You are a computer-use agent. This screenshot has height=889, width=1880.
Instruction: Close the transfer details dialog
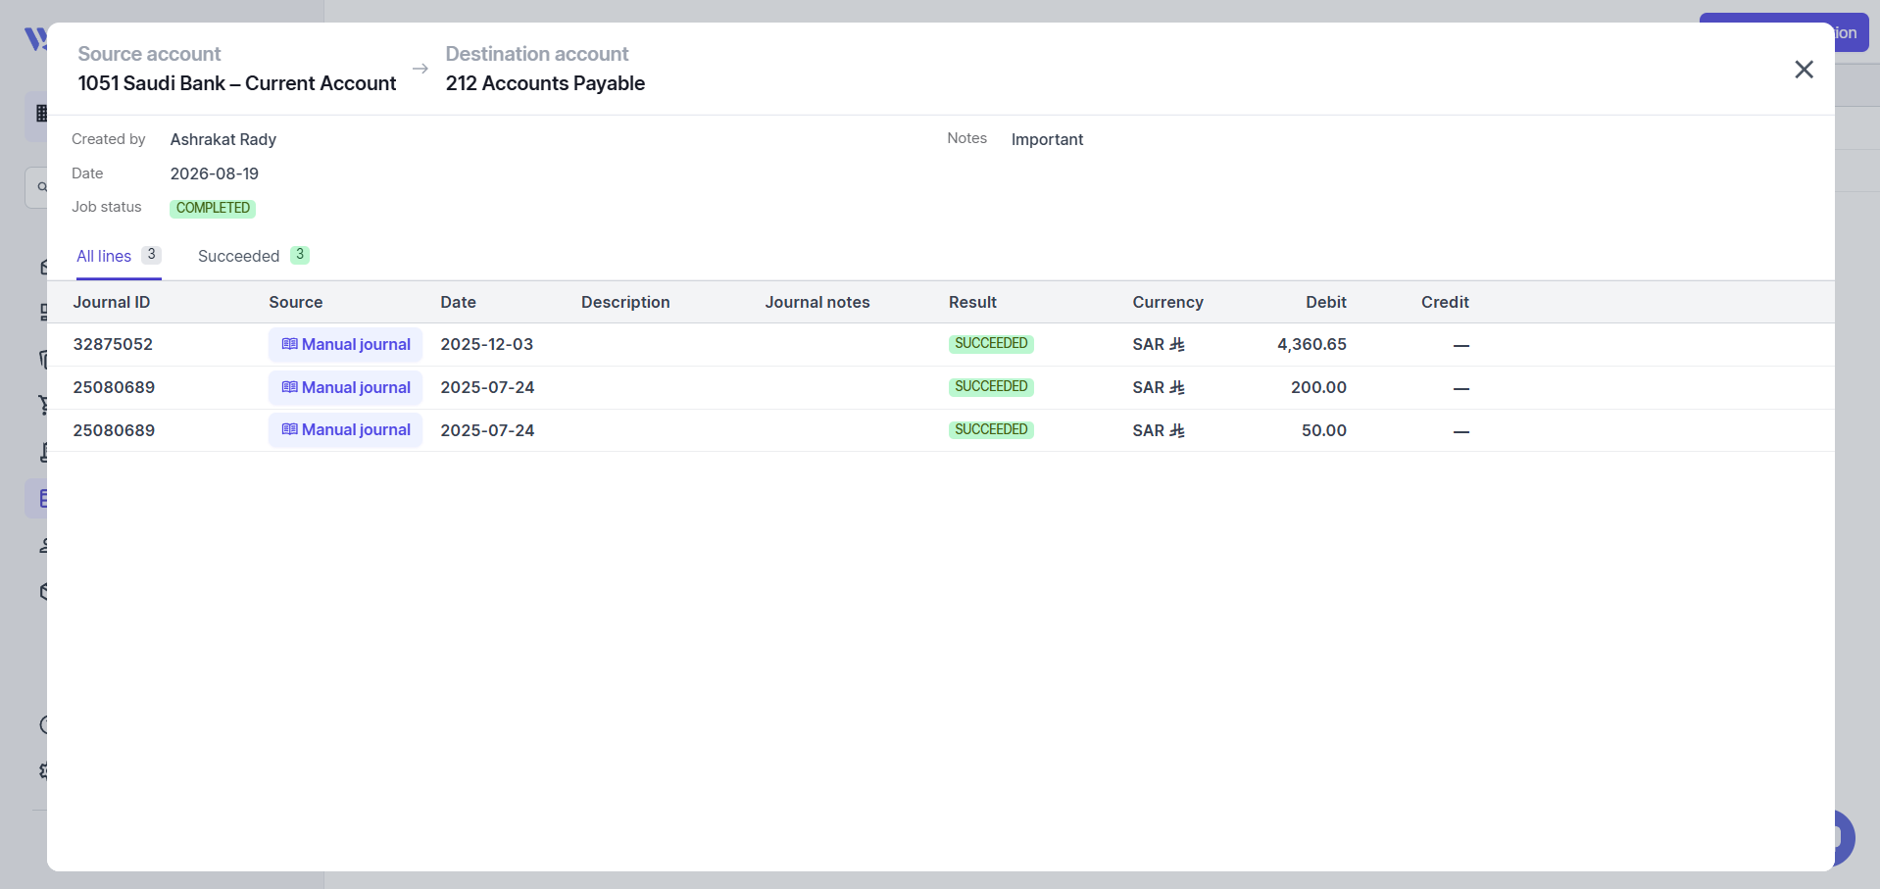pos(1804,70)
